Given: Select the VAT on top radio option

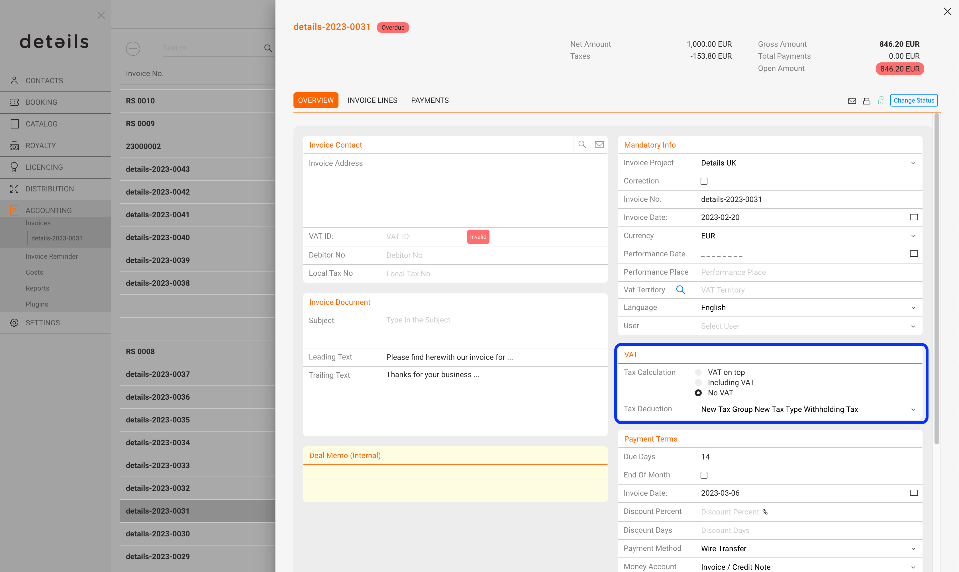Looking at the screenshot, I should 698,372.
